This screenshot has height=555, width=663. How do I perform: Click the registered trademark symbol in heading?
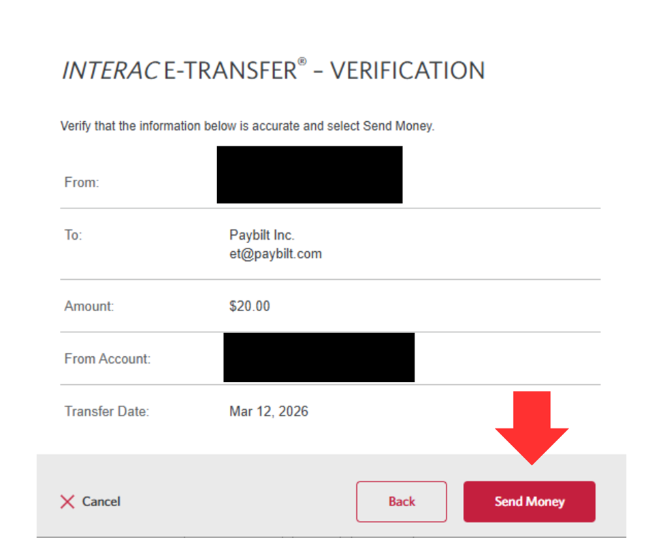pyautogui.click(x=302, y=63)
